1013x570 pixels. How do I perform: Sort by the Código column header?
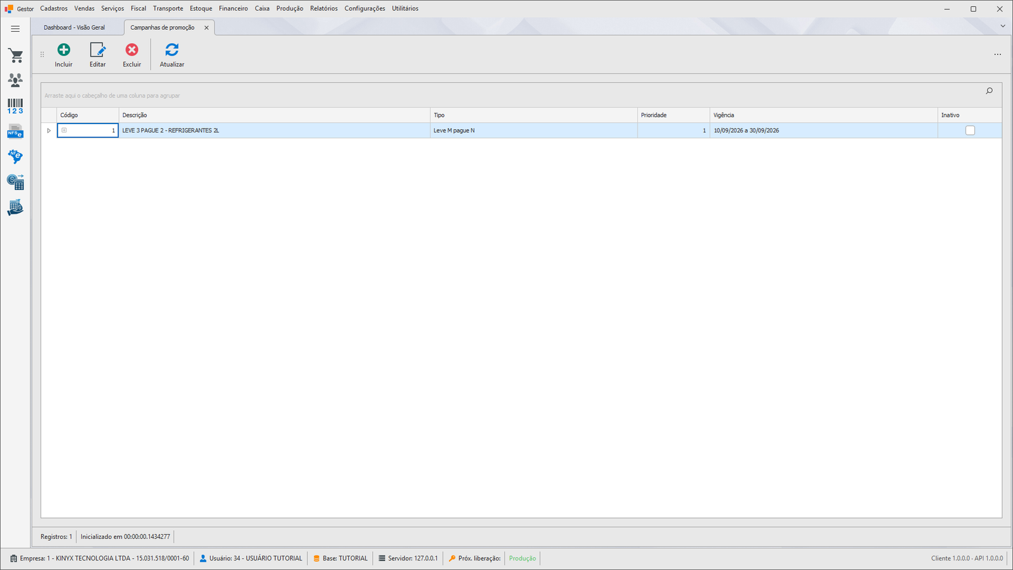click(88, 115)
